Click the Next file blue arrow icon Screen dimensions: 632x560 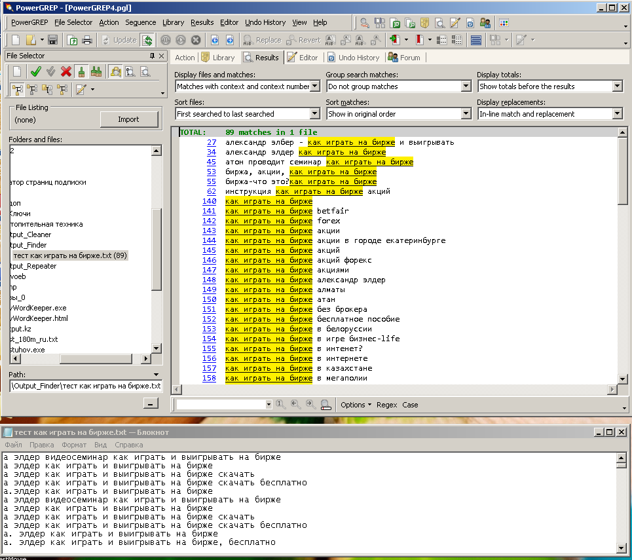click(x=230, y=40)
